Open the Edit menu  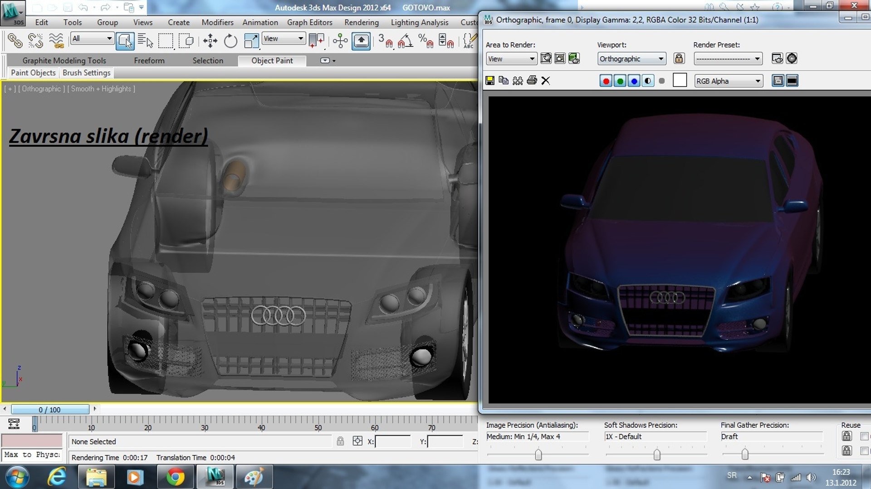coord(41,22)
